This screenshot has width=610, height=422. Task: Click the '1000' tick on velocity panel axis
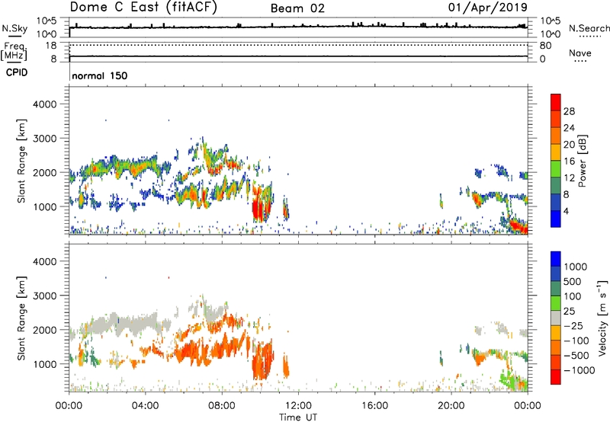tap(44, 364)
